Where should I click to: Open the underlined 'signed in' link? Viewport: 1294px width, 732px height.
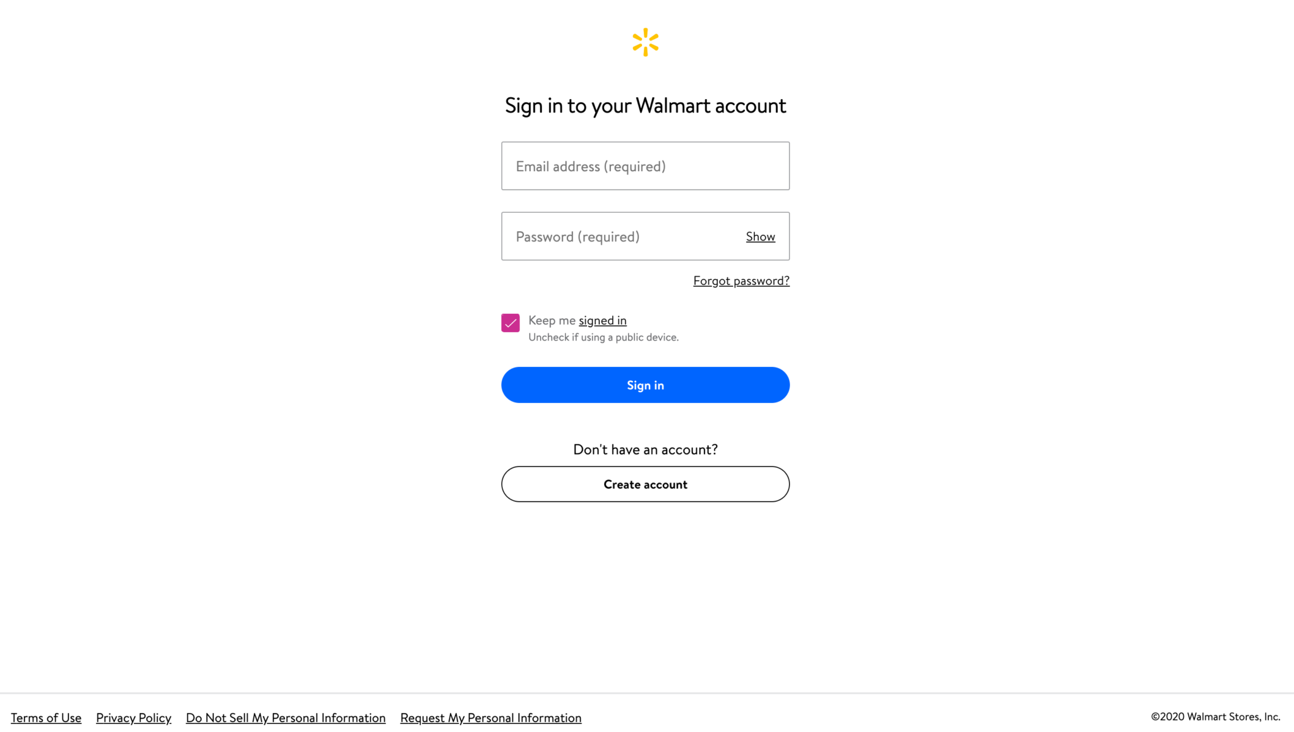[603, 321]
